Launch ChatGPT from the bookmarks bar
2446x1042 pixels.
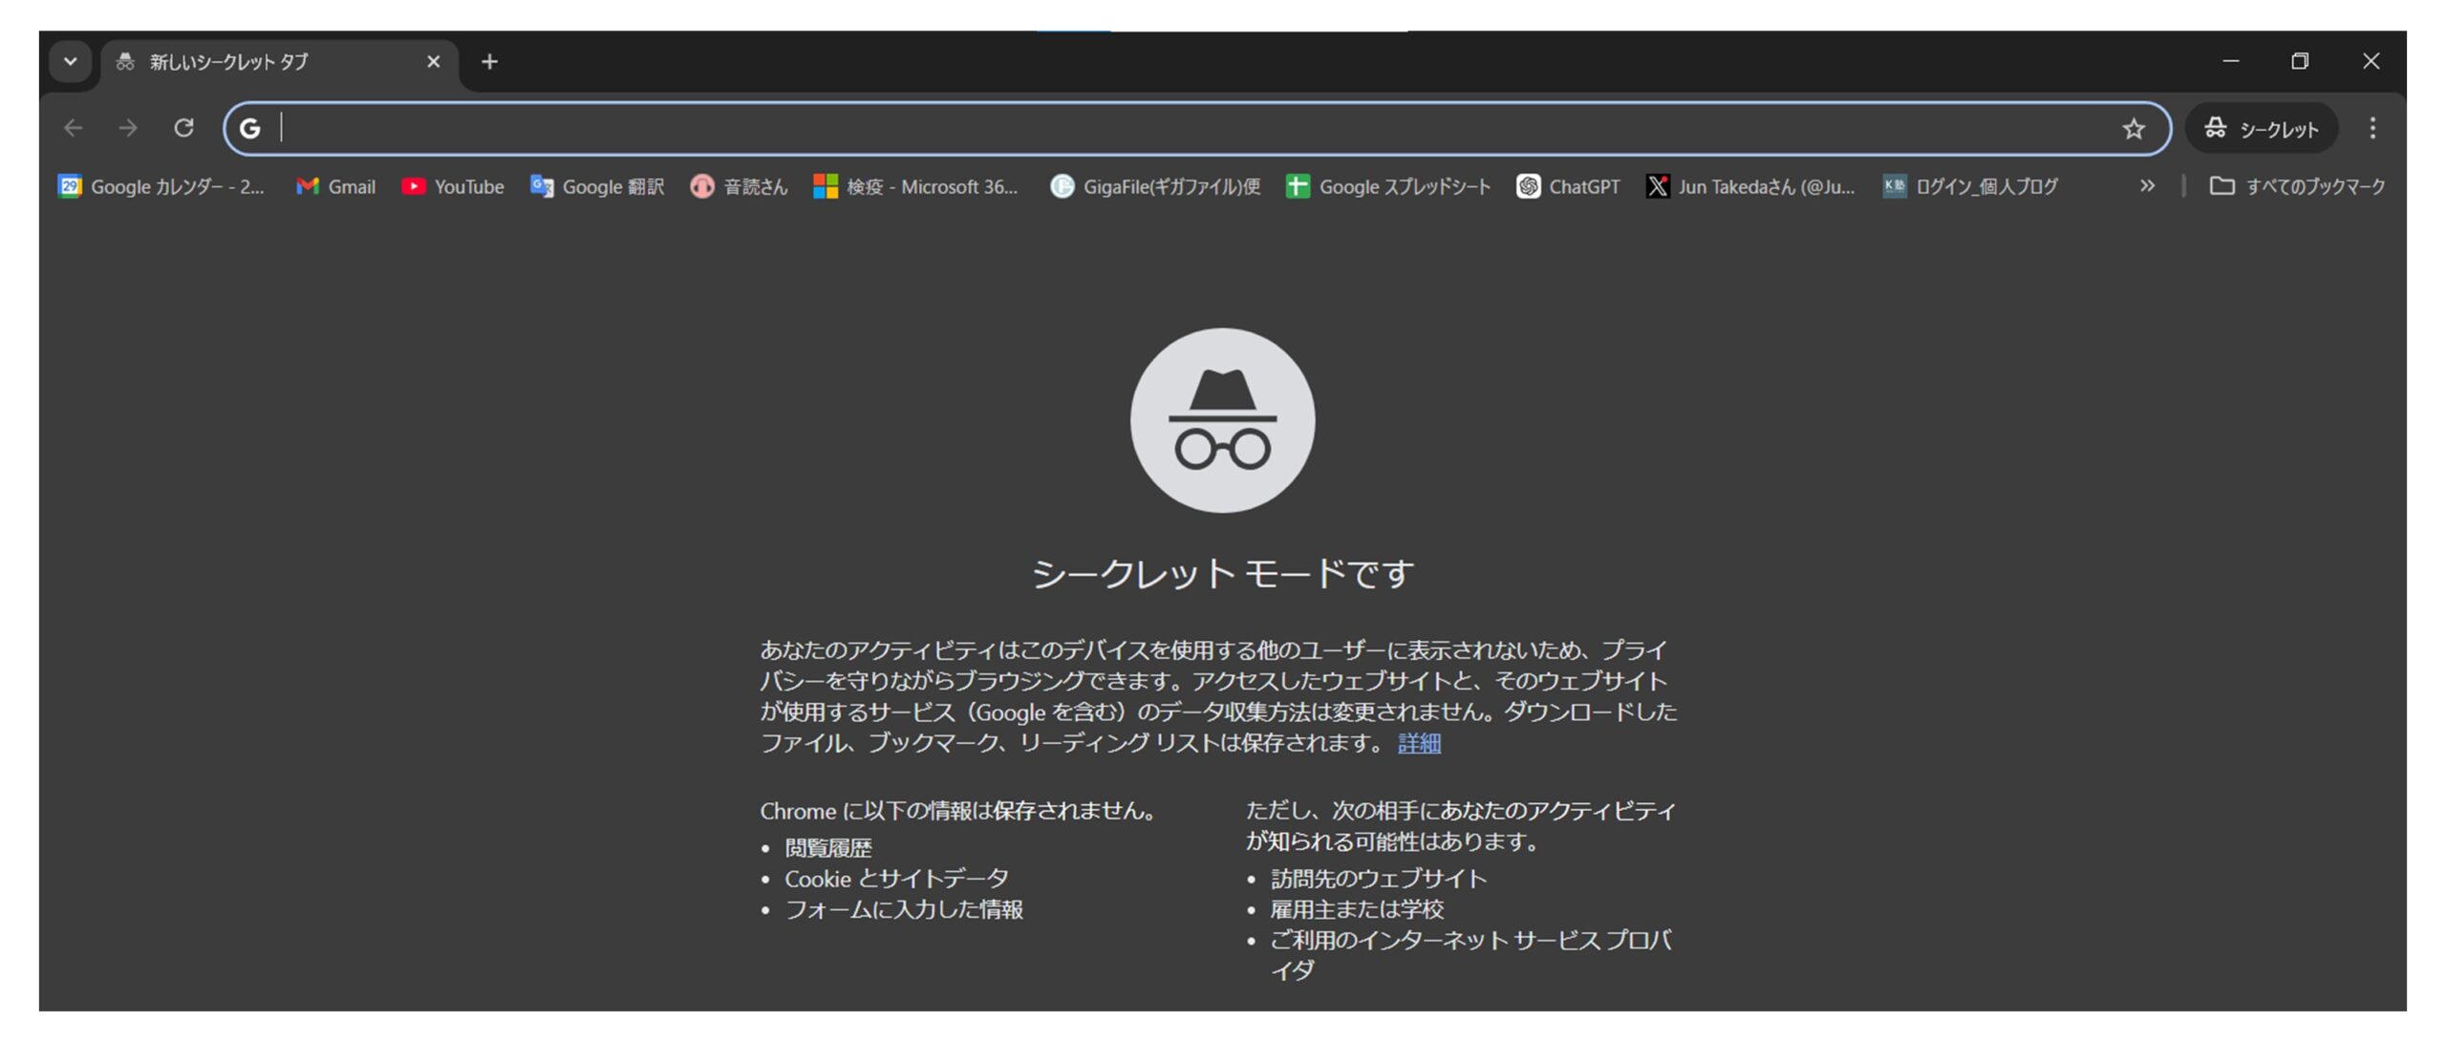click(x=1567, y=186)
